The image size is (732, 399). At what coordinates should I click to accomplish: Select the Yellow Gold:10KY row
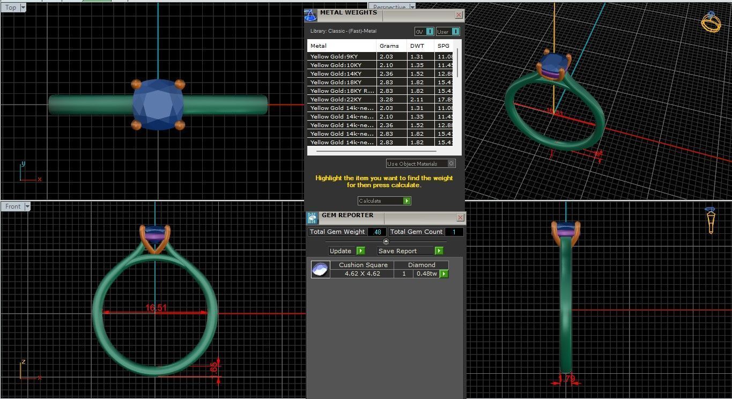pos(381,65)
